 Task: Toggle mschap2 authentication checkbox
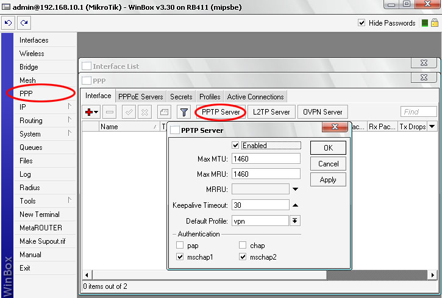[243, 257]
